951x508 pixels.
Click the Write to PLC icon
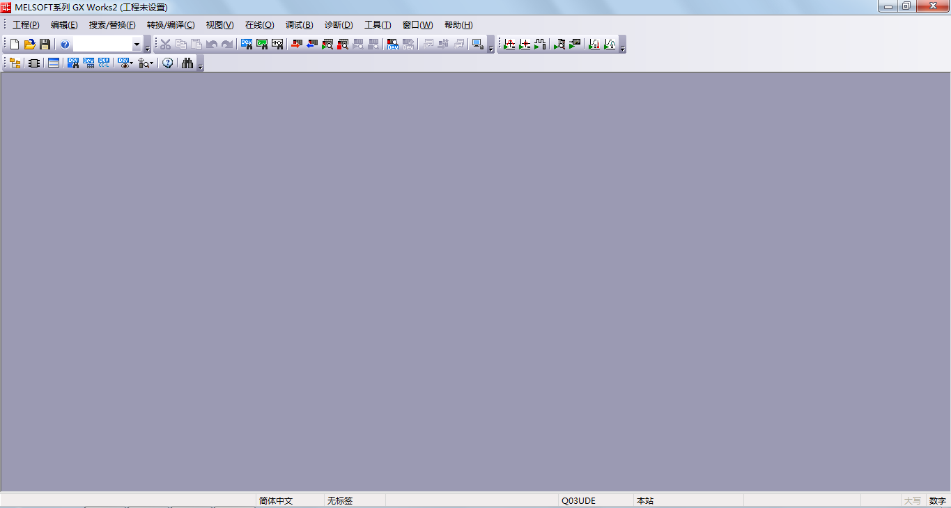[x=296, y=45]
